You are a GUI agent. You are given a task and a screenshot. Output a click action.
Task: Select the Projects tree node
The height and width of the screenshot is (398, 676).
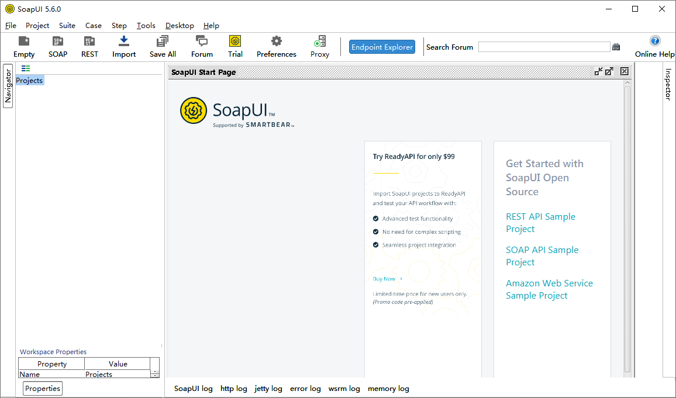pos(29,81)
